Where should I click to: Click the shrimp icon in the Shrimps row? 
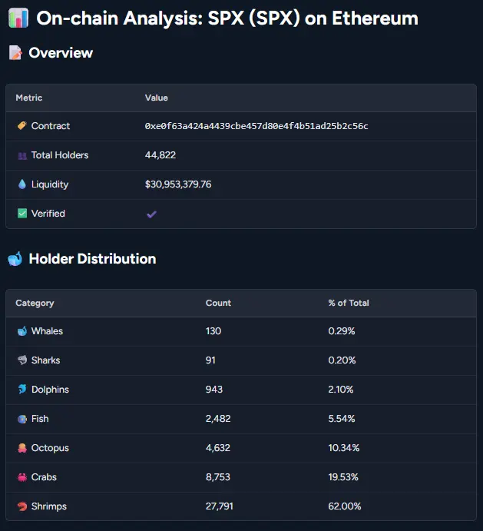pyautogui.click(x=22, y=506)
